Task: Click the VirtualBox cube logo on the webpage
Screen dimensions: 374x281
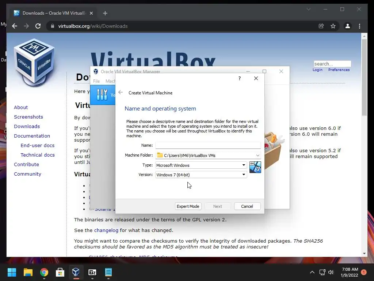Action: (x=35, y=62)
